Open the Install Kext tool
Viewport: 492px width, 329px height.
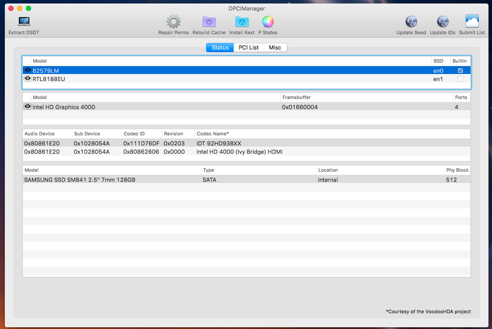(x=242, y=21)
